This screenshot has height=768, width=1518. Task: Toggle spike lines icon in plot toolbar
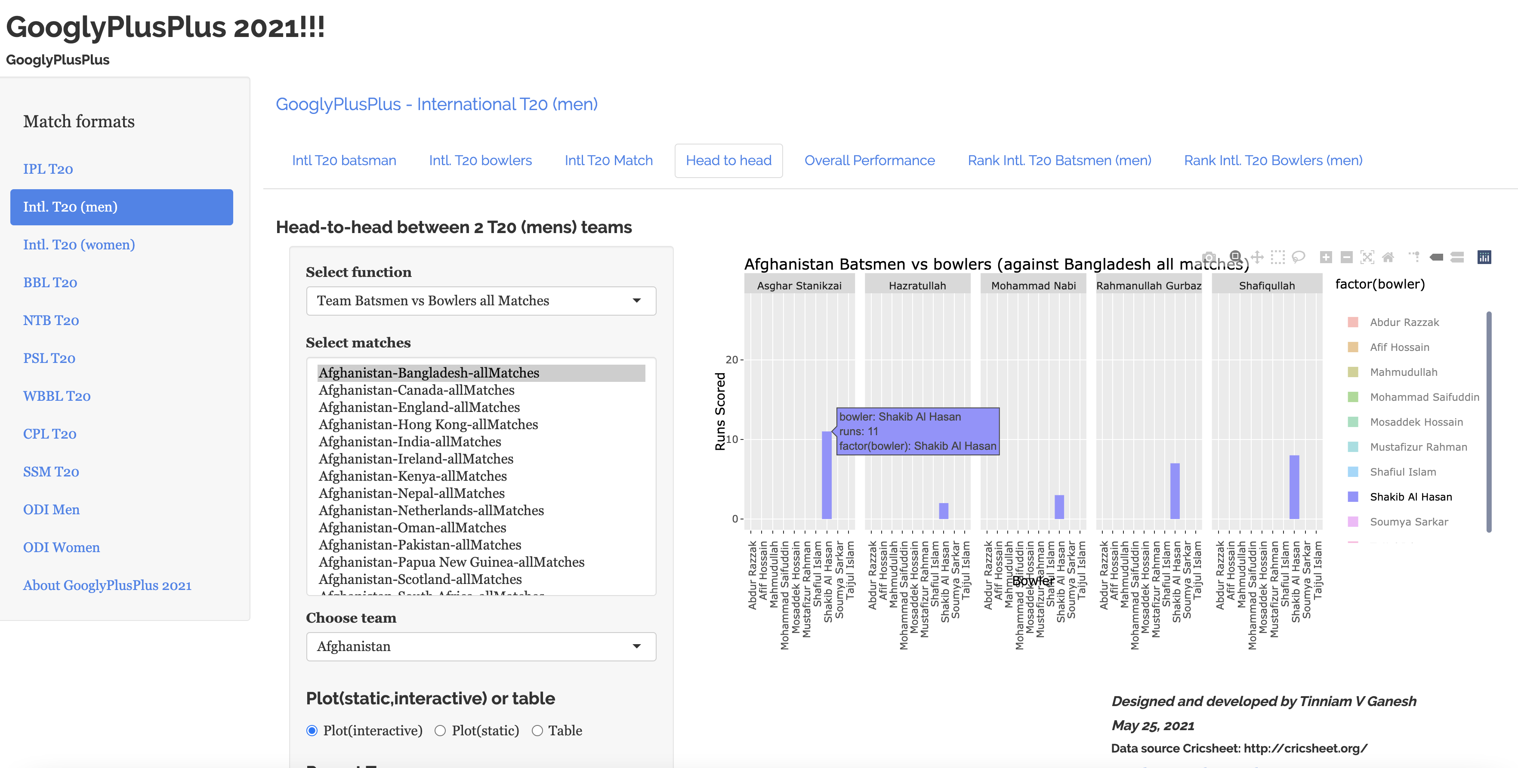pos(1414,258)
